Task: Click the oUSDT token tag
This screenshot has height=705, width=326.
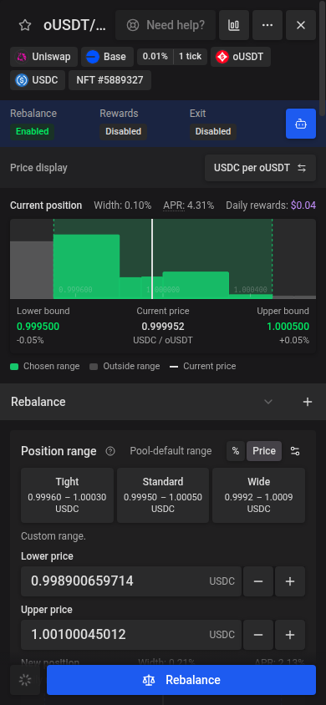Action: (241, 57)
